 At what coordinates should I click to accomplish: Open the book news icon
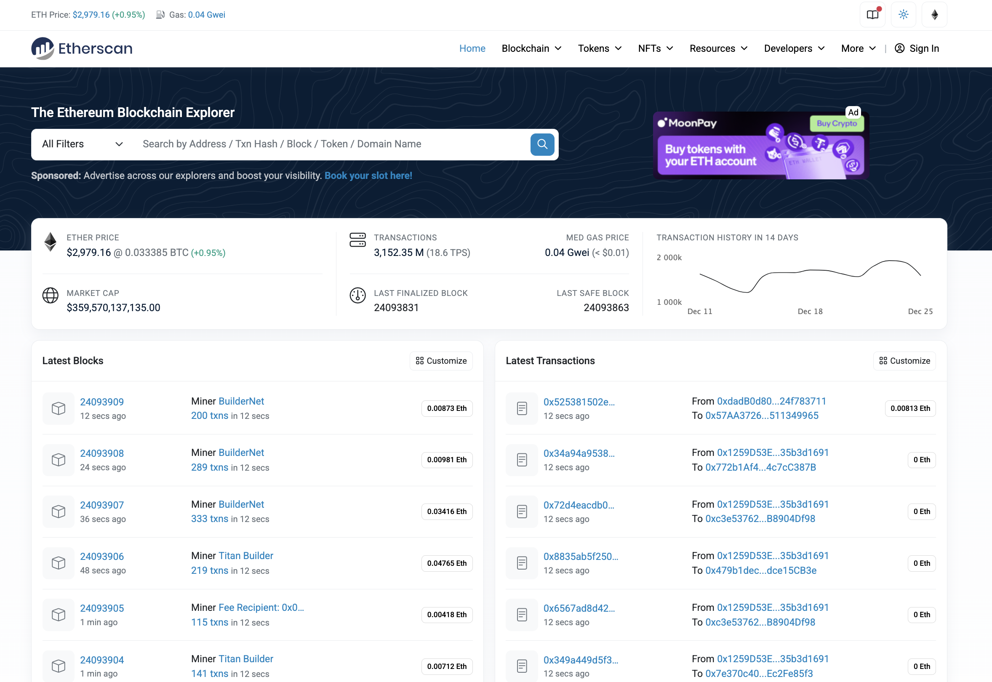point(872,15)
